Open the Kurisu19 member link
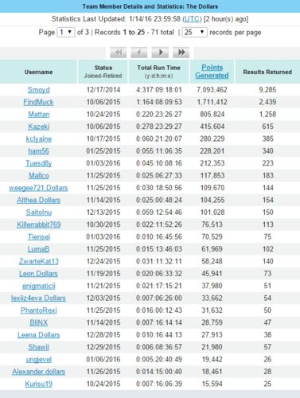The image size is (300, 398). pos(39,384)
